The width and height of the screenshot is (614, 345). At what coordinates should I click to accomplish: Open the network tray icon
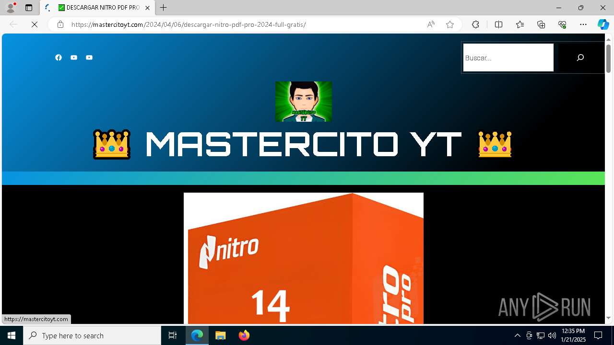[x=541, y=335]
